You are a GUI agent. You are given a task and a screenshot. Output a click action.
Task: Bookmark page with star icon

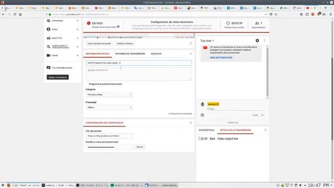click(276, 14)
